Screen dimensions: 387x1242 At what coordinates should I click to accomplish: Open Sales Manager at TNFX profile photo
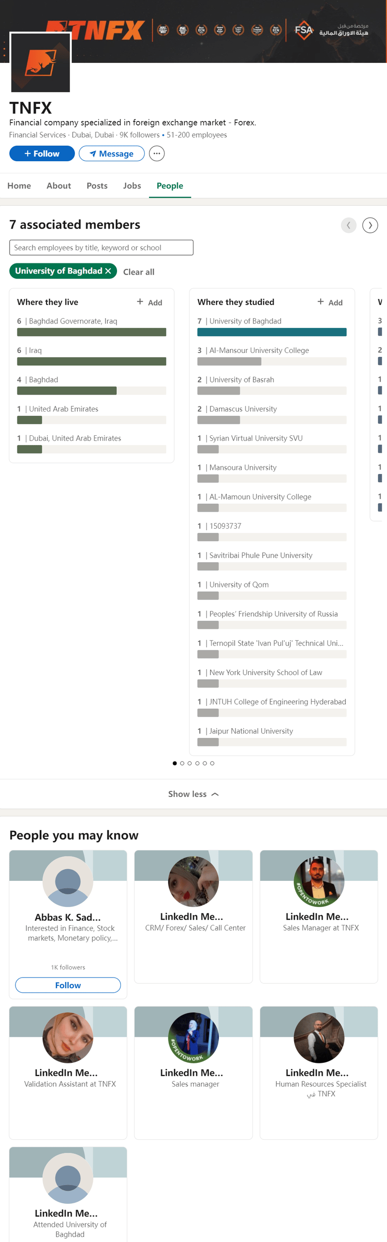[x=319, y=881]
